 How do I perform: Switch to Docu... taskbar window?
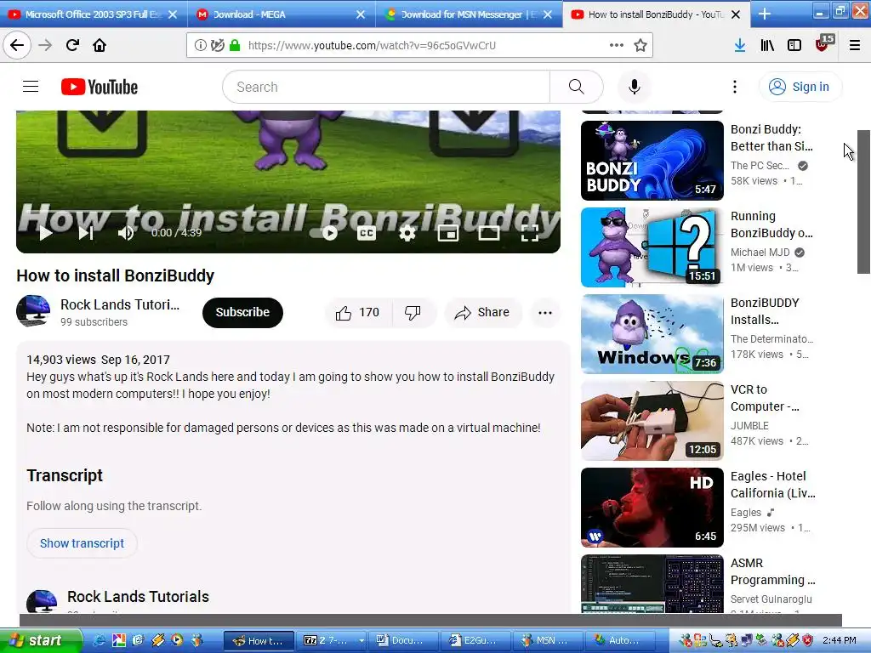(405, 640)
